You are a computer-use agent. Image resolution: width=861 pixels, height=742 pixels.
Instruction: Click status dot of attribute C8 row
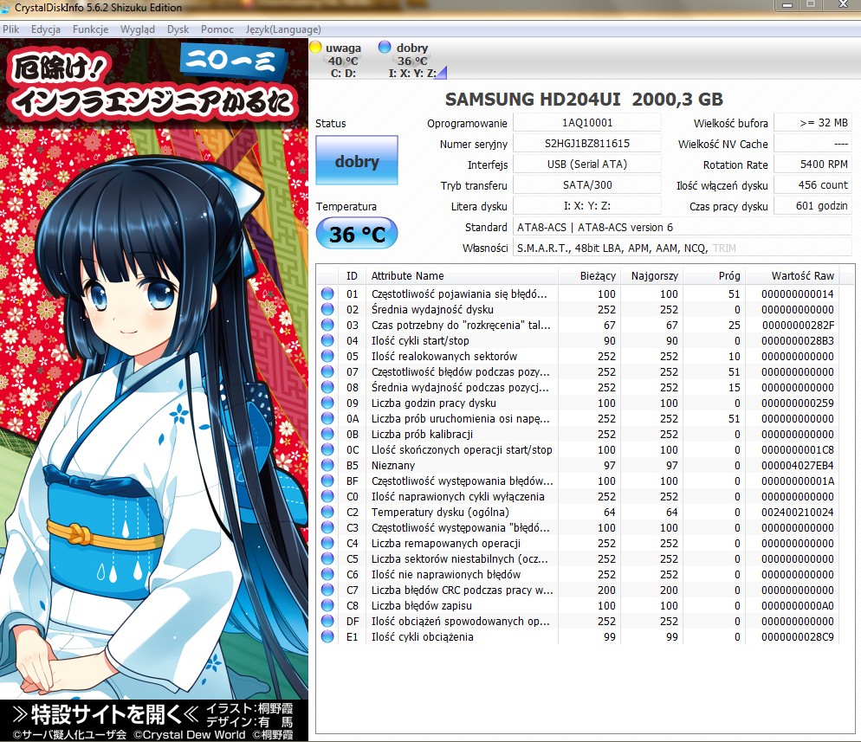click(327, 605)
